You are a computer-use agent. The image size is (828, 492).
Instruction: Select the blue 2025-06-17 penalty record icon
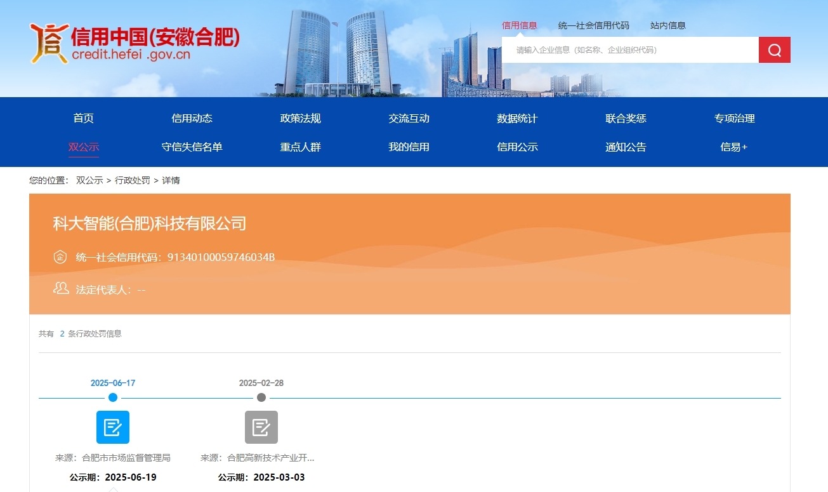113,427
